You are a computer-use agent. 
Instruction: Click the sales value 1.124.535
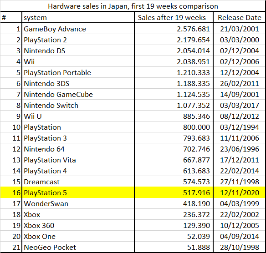193,95
